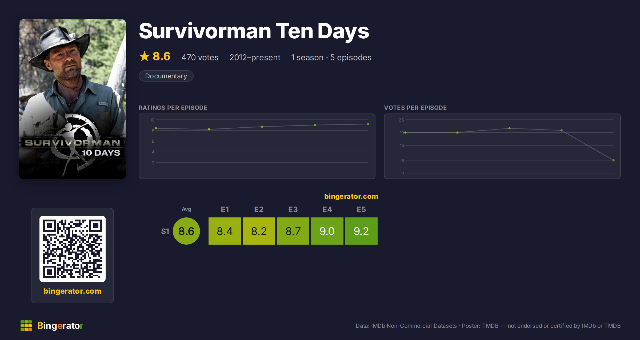
Task: Select episode E2 tile rated 8.2
Action: 259,231
